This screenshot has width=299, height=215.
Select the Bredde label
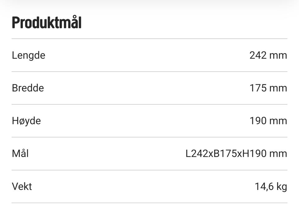28,88
